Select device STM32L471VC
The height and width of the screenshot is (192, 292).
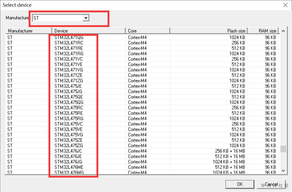[69, 59]
